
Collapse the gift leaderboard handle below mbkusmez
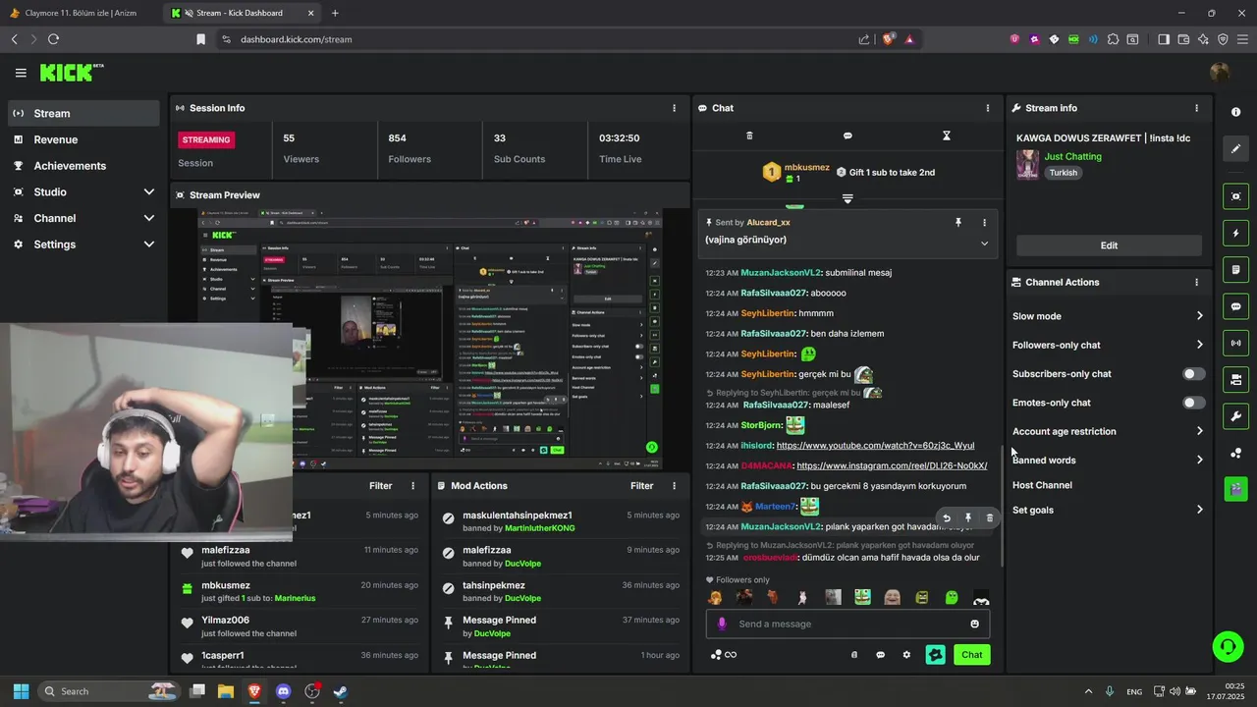(847, 198)
